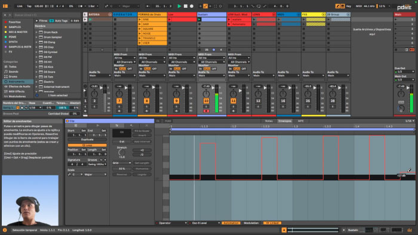The height and width of the screenshot is (235, 418).
Task: Switch to the Envelopes tab
Action: tap(285, 121)
